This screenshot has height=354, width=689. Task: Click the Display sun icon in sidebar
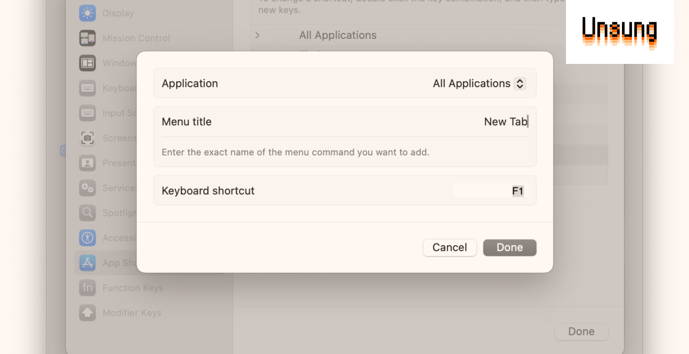pos(88,13)
